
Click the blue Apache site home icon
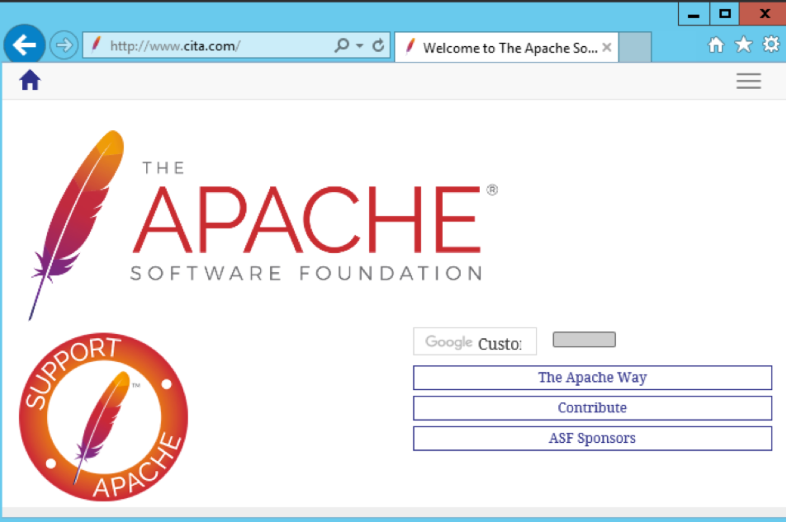(x=30, y=80)
